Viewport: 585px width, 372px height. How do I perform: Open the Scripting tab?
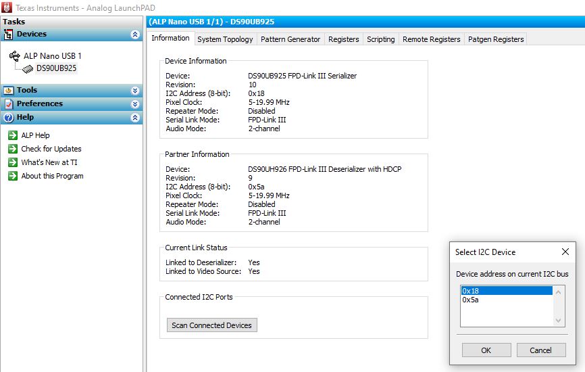pos(380,39)
